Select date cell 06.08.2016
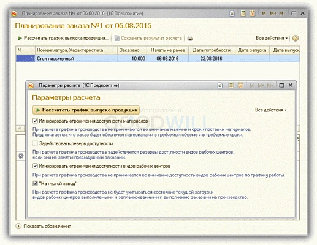The height and width of the screenshot is (245, 317). click(167, 59)
